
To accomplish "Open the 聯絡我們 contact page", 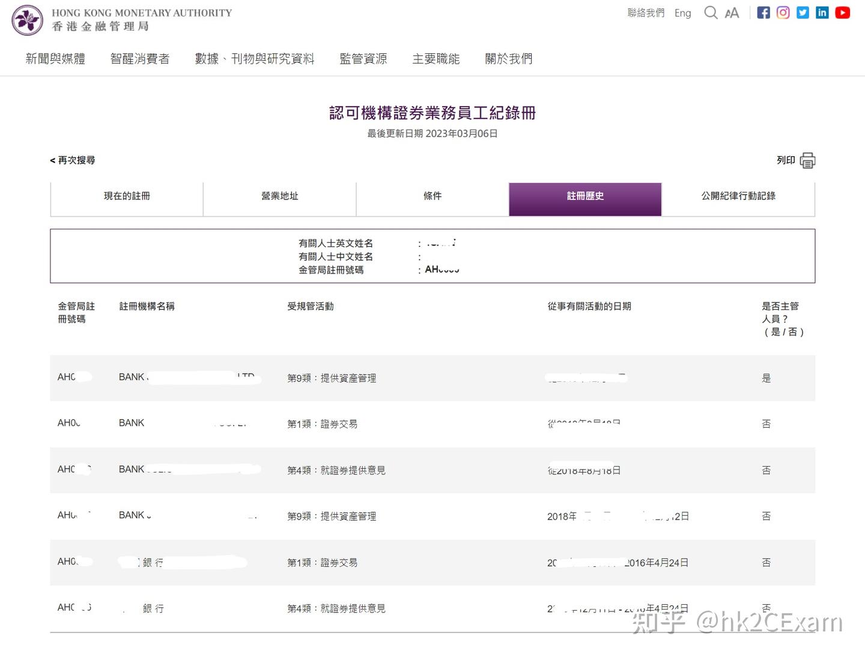I will click(646, 13).
